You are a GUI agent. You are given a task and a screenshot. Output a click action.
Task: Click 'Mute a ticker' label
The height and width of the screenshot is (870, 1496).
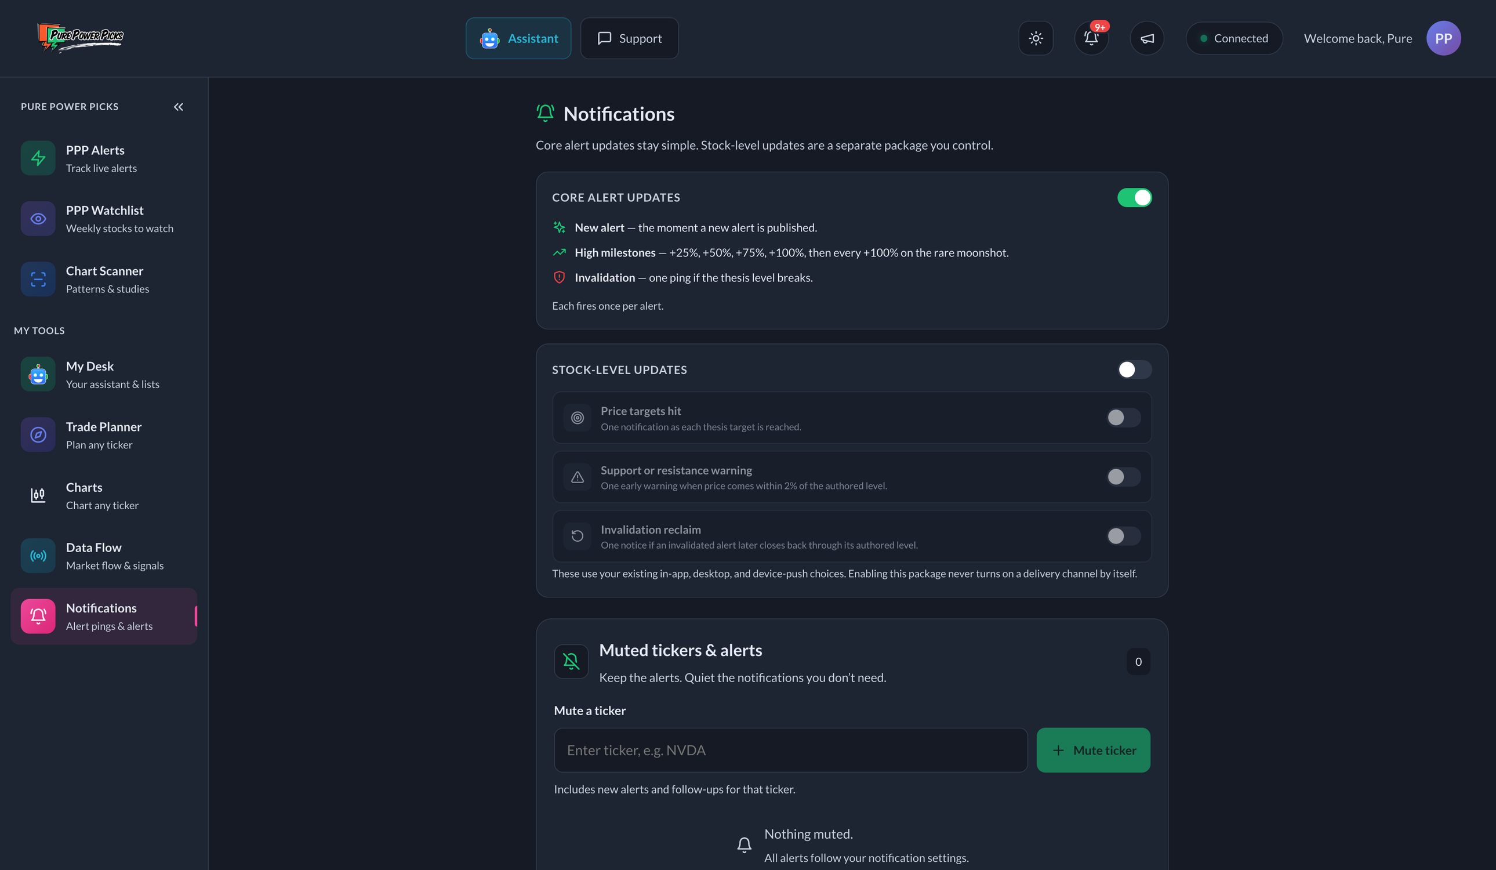[x=590, y=710]
